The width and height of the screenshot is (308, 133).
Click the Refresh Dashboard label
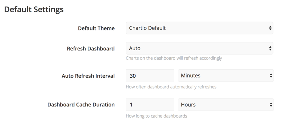pyautogui.click(x=91, y=49)
